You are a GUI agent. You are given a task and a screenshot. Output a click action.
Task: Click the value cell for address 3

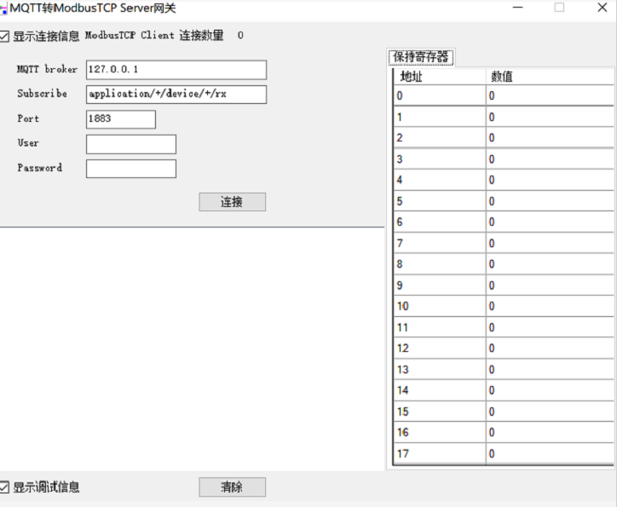coord(550,158)
